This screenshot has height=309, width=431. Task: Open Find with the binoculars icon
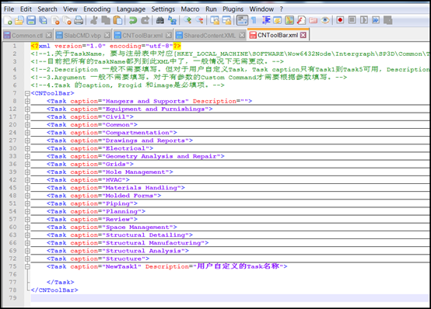tap(160, 20)
